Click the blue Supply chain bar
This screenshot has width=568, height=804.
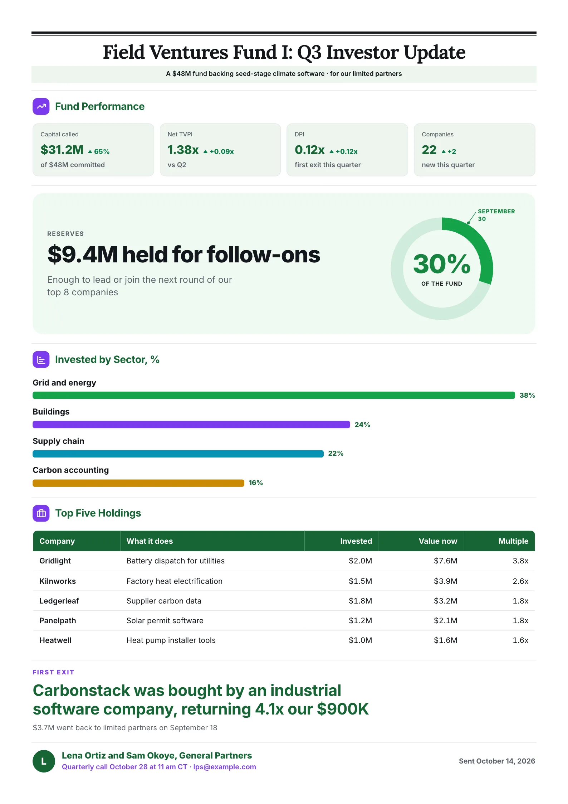pos(178,454)
